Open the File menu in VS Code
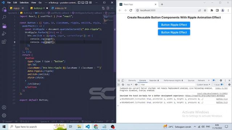The image size is (232, 130). point(9,3)
